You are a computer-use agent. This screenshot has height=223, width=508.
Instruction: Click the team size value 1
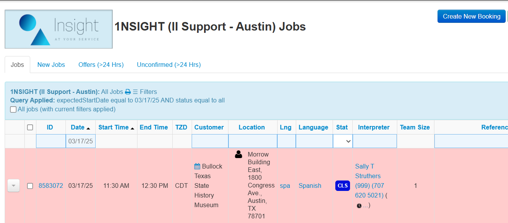tap(415, 186)
